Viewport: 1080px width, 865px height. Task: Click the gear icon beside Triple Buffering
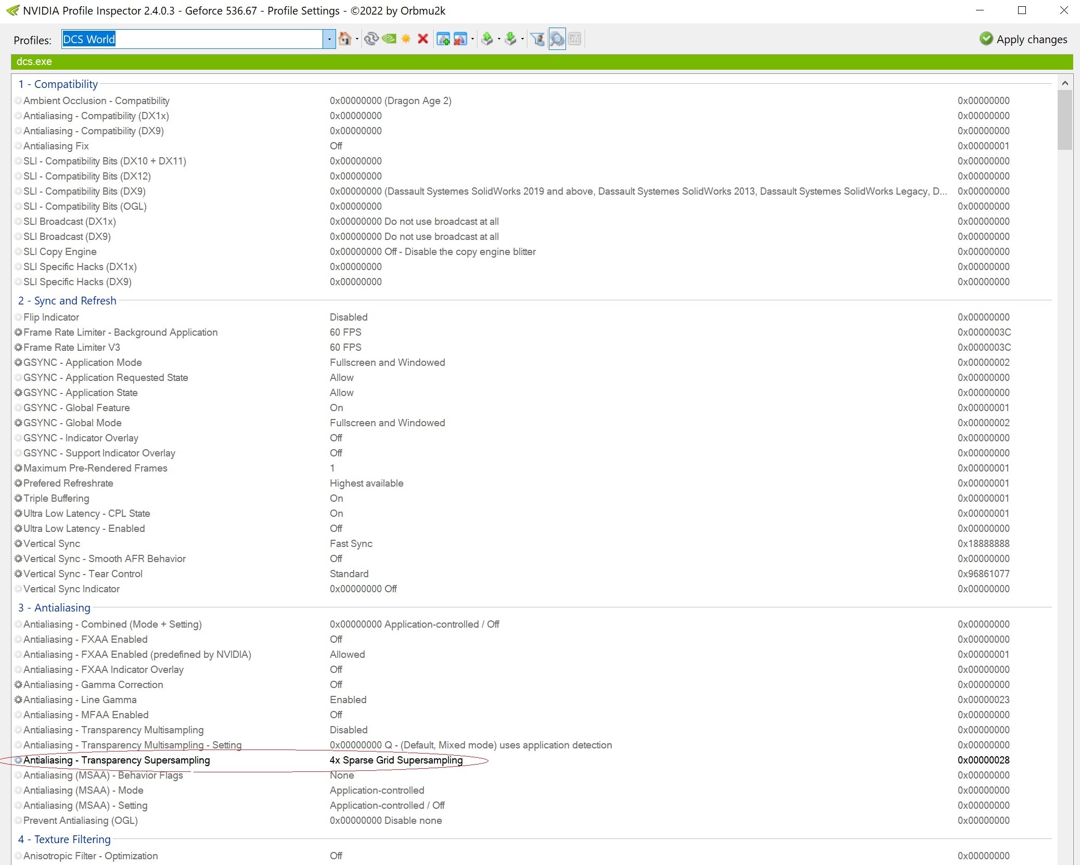pos(18,498)
